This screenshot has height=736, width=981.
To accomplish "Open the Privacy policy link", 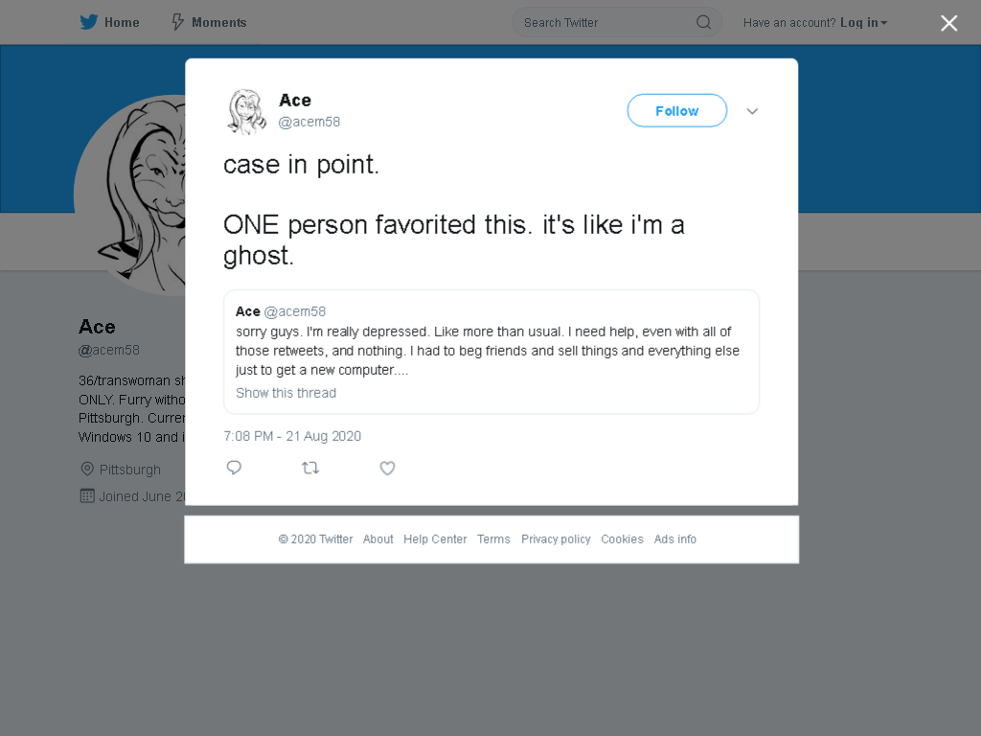I will point(556,539).
